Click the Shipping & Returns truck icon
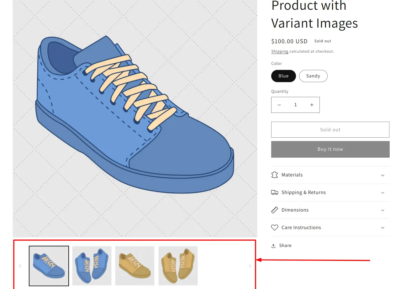The height and width of the screenshot is (289, 401). pyautogui.click(x=275, y=192)
